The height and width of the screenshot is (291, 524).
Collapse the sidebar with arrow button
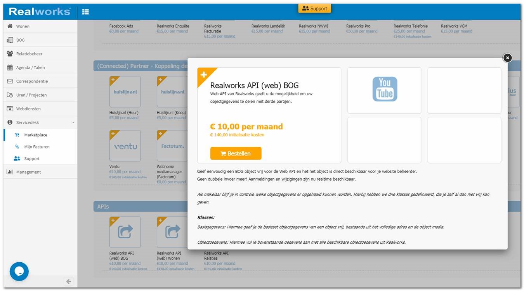point(69,282)
